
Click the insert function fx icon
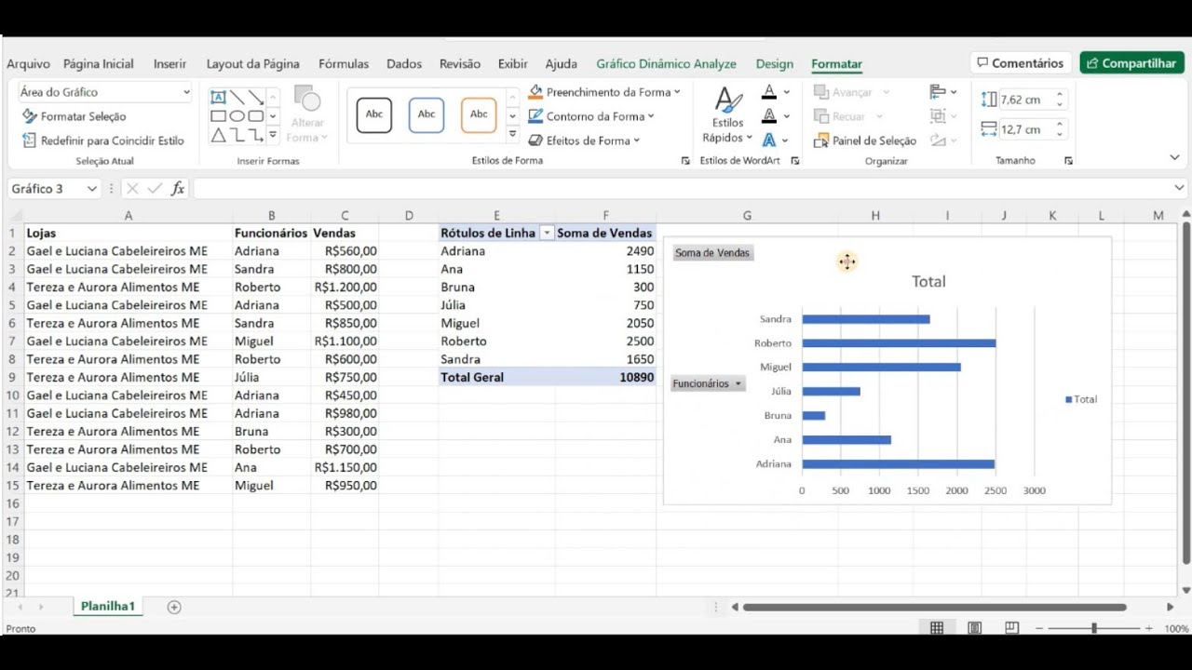[x=178, y=189]
